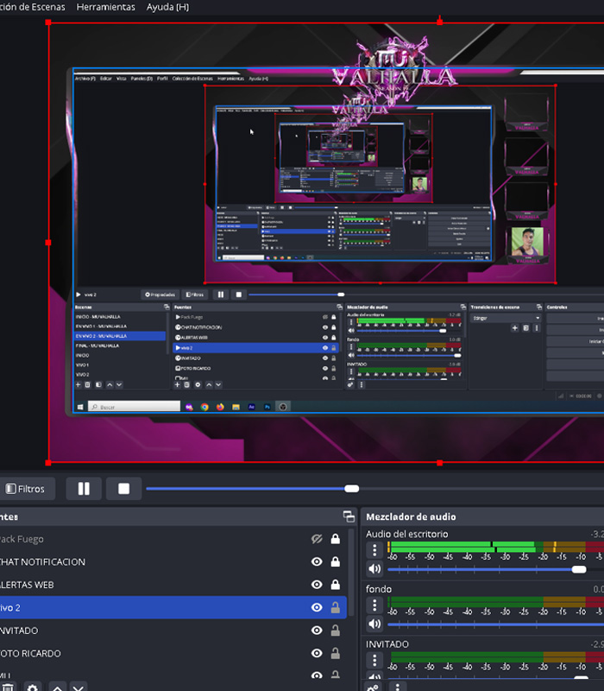Pop out the sources dock panel

[x=349, y=517]
